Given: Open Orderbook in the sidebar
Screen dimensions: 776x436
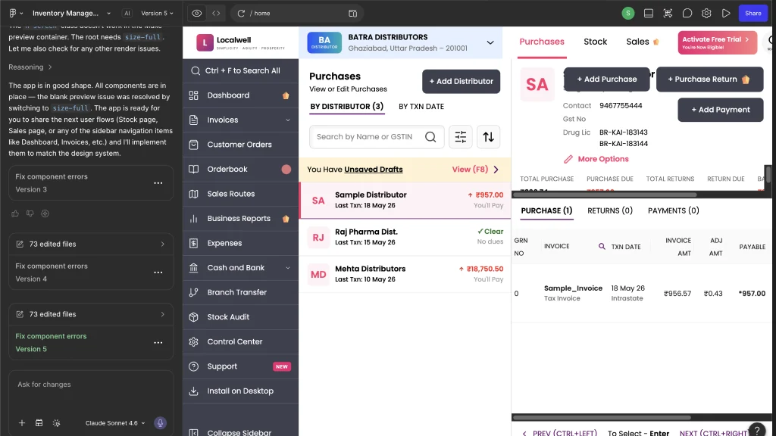Looking at the screenshot, I should [x=240, y=170].
